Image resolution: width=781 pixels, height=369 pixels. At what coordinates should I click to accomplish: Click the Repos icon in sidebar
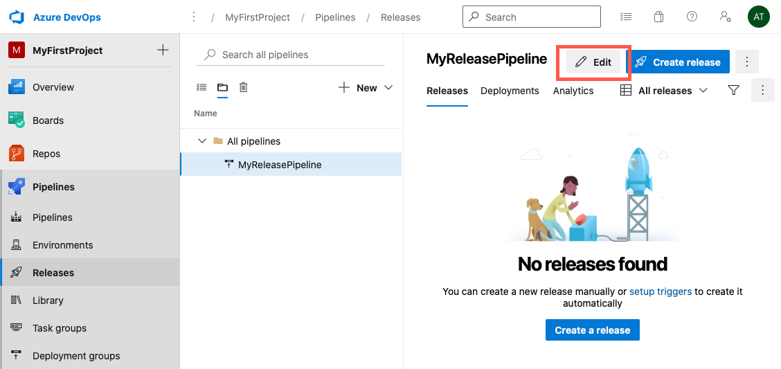coord(17,154)
